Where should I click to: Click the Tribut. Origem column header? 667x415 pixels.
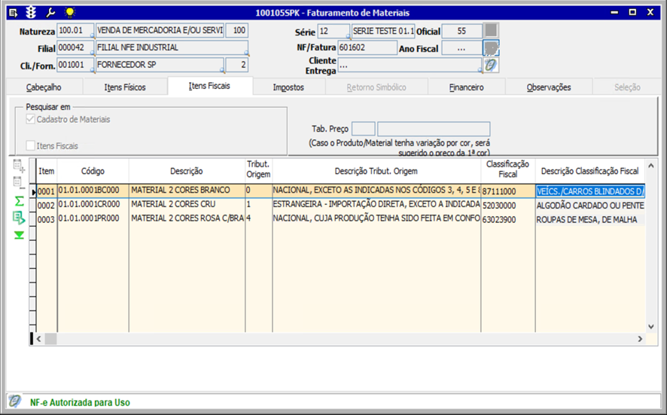click(x=259, y=169)
